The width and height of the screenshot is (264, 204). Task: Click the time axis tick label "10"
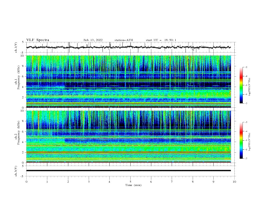pos(234,182)
